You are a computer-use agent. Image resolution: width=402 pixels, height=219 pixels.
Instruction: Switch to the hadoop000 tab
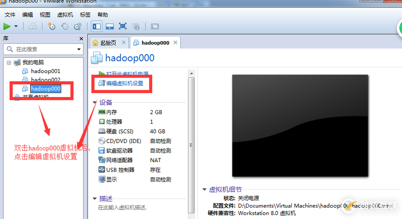point(155,43)
